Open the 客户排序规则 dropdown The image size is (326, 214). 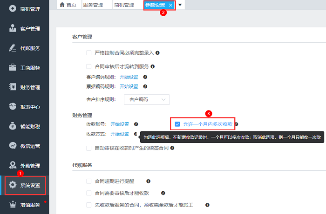[x=146, y=99]
